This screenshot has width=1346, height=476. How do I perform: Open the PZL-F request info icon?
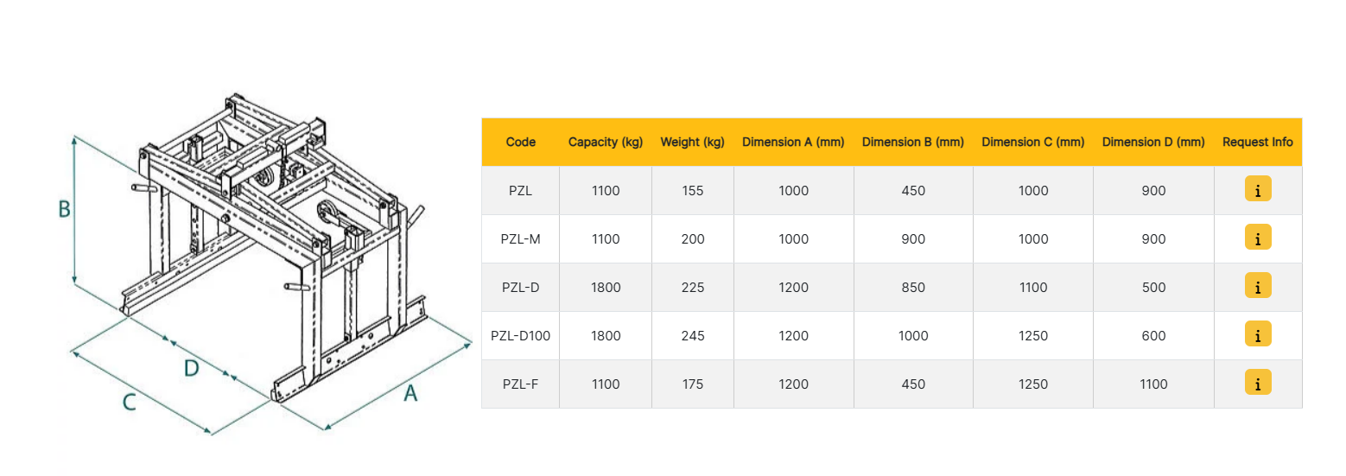coord(1257,384)
